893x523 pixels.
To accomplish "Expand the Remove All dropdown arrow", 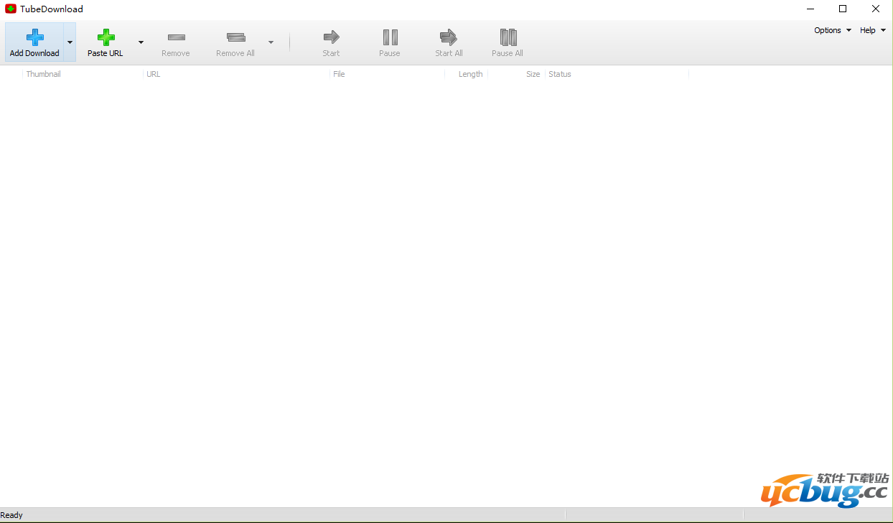I will [x=271, y=42].
